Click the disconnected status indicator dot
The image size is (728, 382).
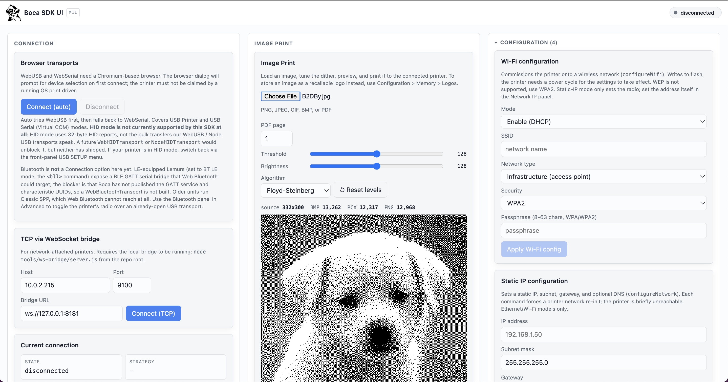click(x=675, y=13)
